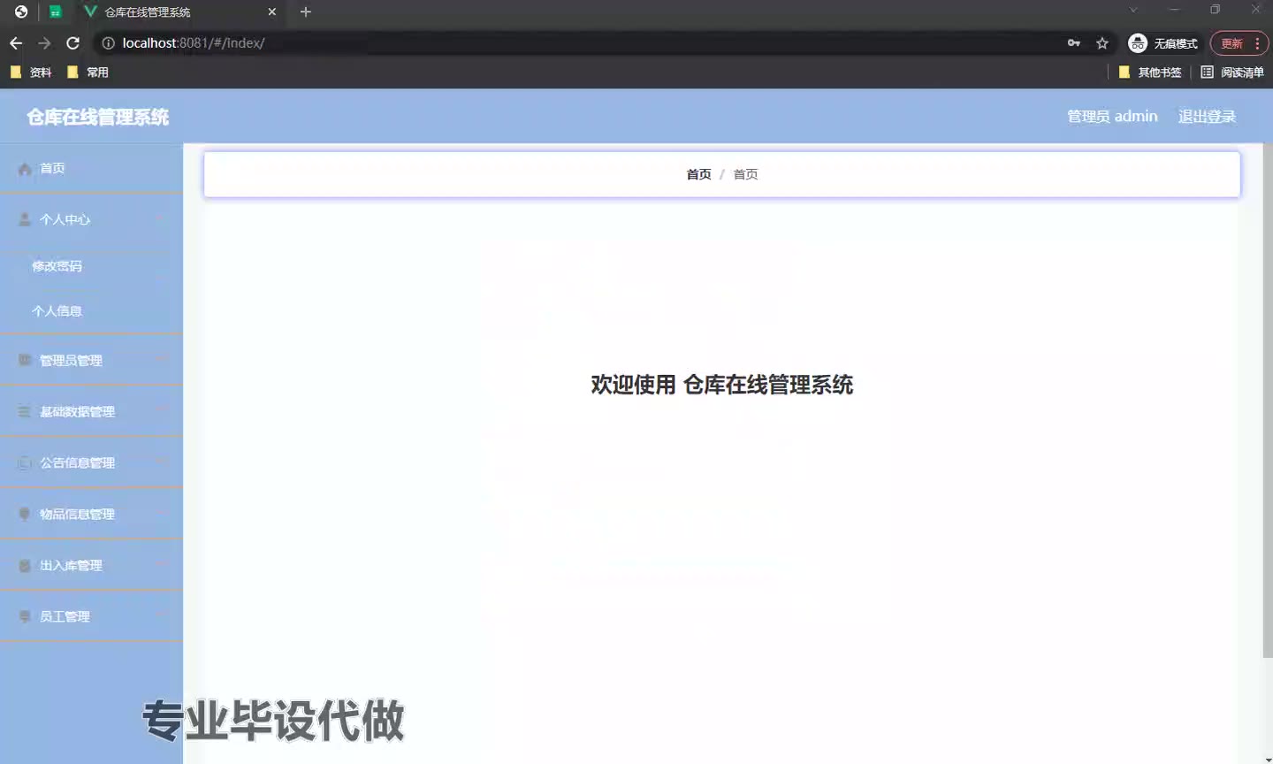Expand the 员工管理 menu arrow
The image size is (1273, 764).
click(161, 616)
